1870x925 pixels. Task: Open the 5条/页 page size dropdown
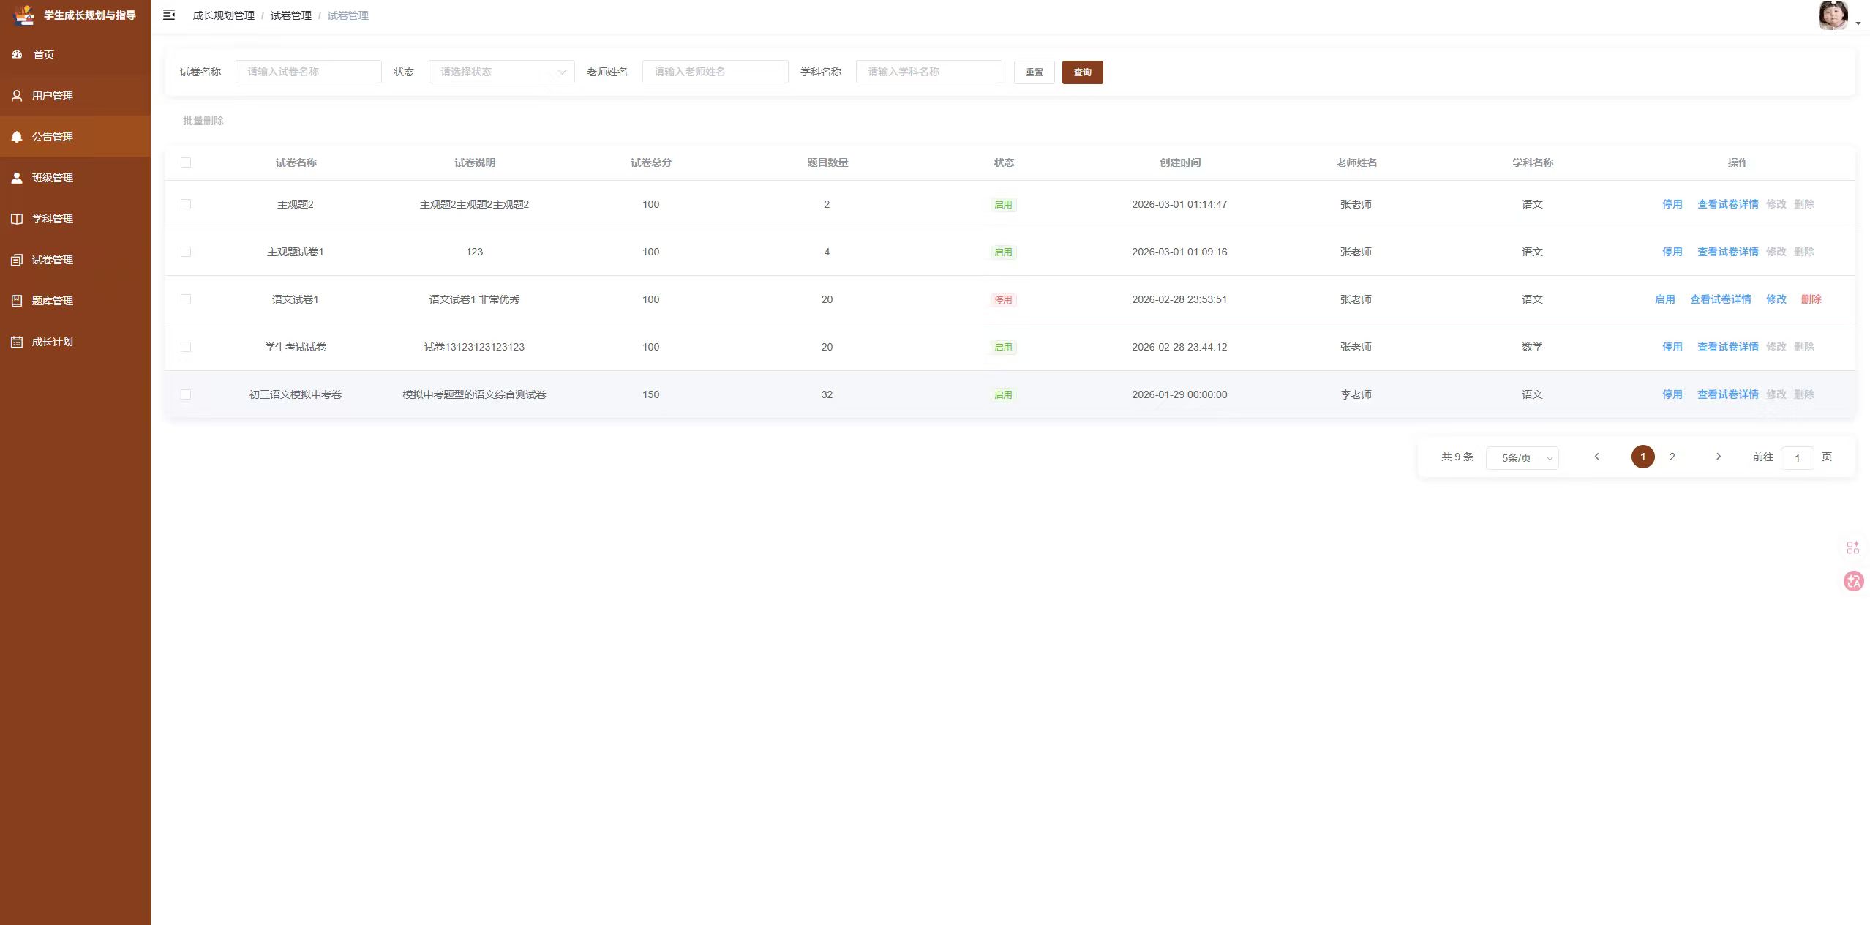pyautogui.click(x=1522, y=458)
